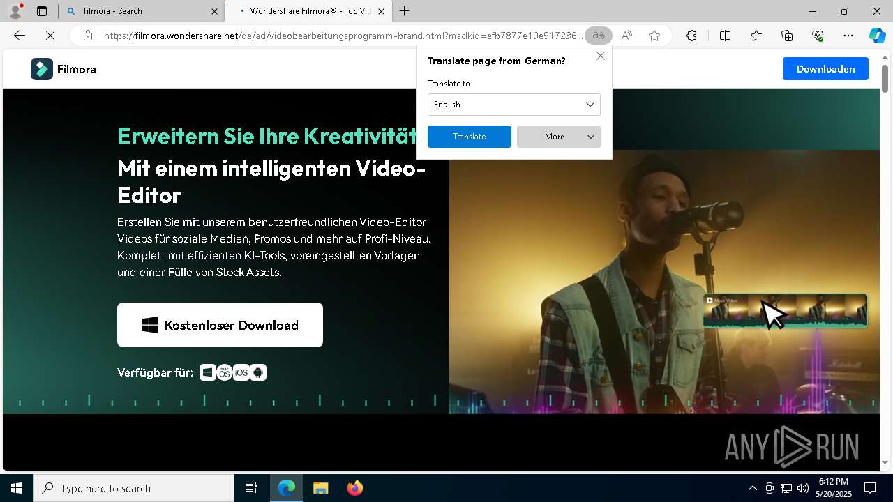Click the Android platform icon
This screenshot has height=502, width=893.
(258, 372)
